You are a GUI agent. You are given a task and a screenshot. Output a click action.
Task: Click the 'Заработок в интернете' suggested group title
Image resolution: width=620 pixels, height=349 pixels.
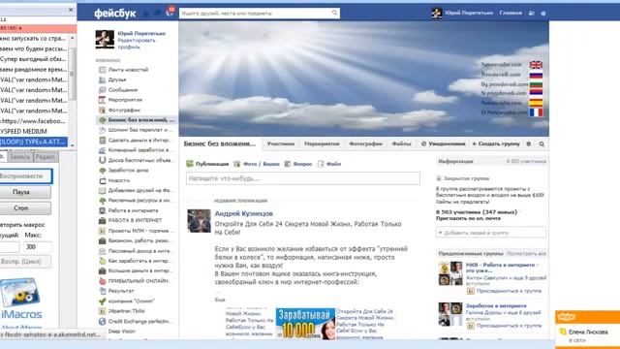pos(496,306)
